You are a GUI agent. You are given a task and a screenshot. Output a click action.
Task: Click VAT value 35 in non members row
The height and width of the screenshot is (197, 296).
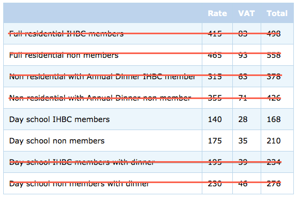tap(243, 141)
